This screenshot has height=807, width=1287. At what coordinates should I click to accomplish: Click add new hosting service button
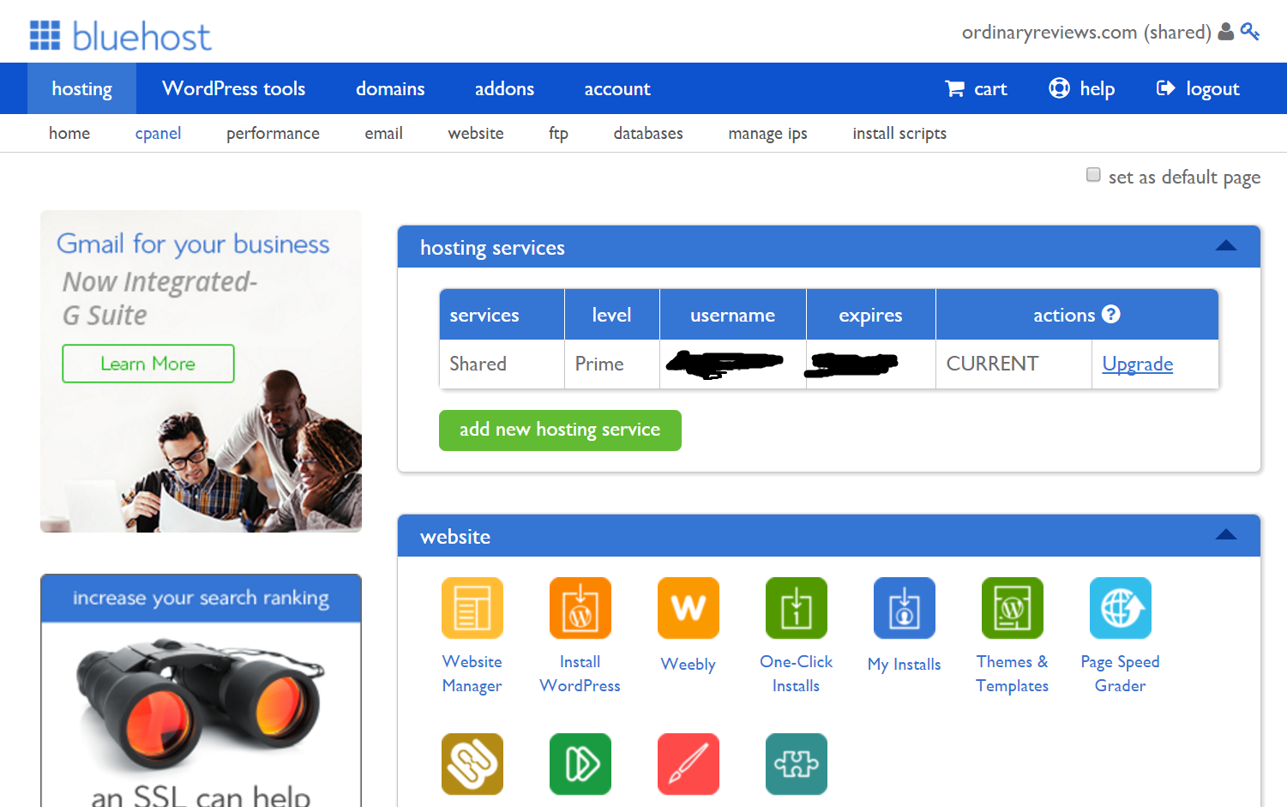(x=560, y=430)
